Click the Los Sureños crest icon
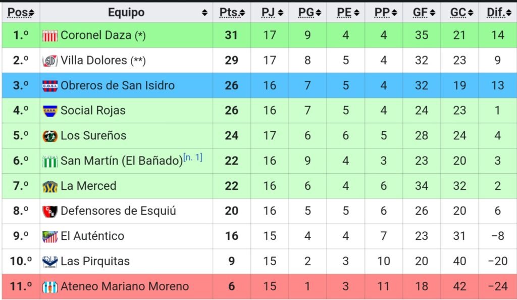This screenshot has width=517, height=300. [50, 136]
